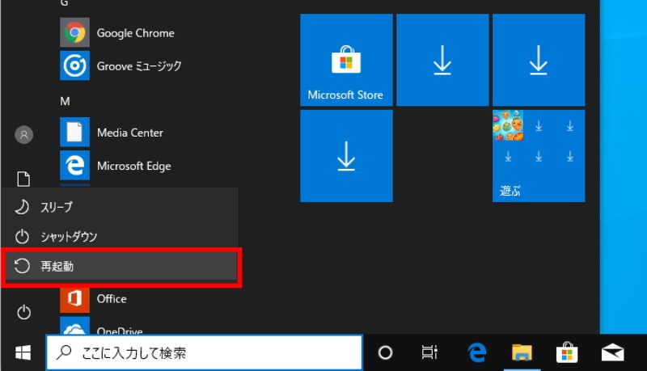Open Task View on the taskbar
The height and width of the screenshot is (371, 647).
(x=429, y=352)
